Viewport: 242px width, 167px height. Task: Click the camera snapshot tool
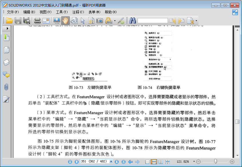[100, 21]
